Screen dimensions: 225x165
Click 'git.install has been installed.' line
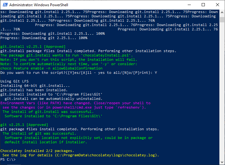click(x=34, y=90)
